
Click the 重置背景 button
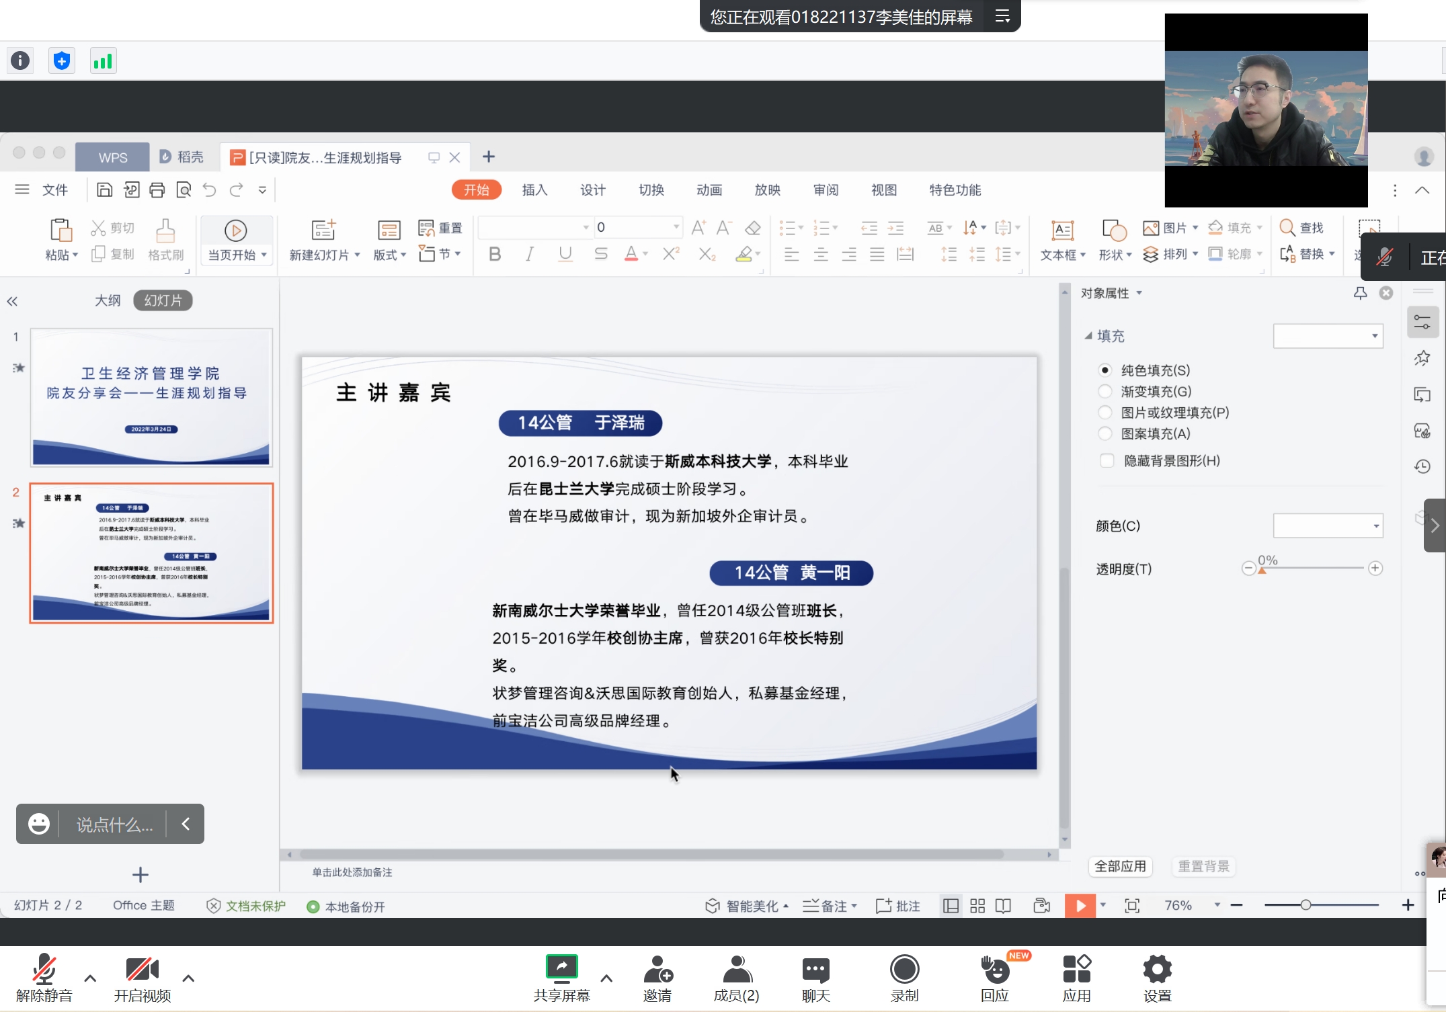pos(1203,866)
